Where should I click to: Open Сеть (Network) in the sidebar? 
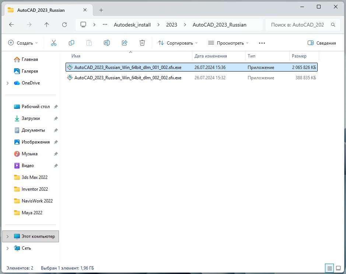pos(22,248)
